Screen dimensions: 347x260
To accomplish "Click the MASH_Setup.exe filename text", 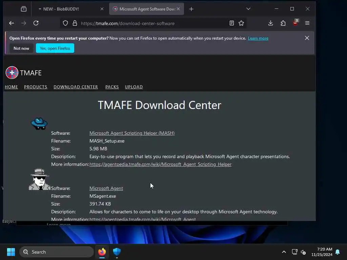I will [107, 141].
